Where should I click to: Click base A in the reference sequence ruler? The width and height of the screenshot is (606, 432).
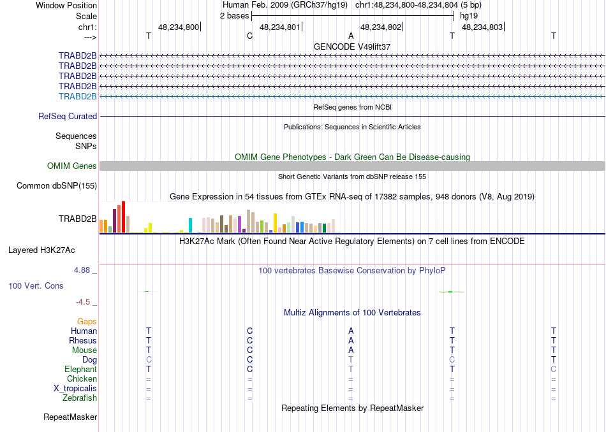point(351,36)
